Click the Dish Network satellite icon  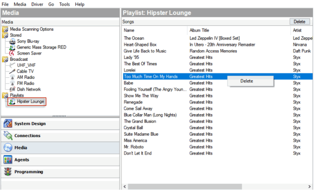coord(12,89)
